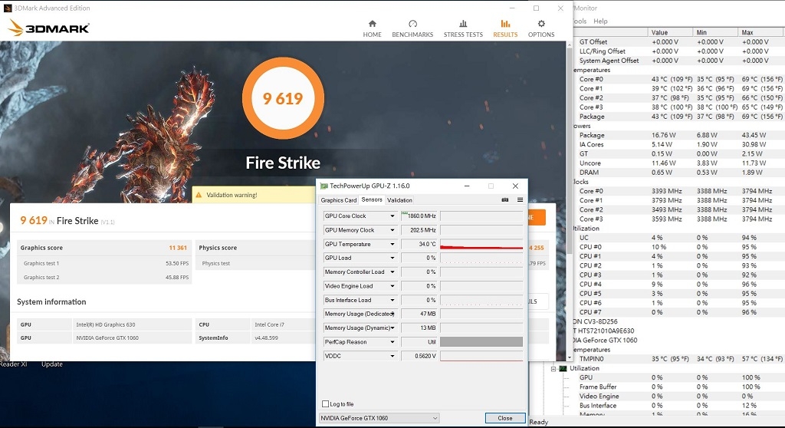Open STRESS TESTS bar chart icon
This screenshot has height=428, width=785.
tap(463, 24)
